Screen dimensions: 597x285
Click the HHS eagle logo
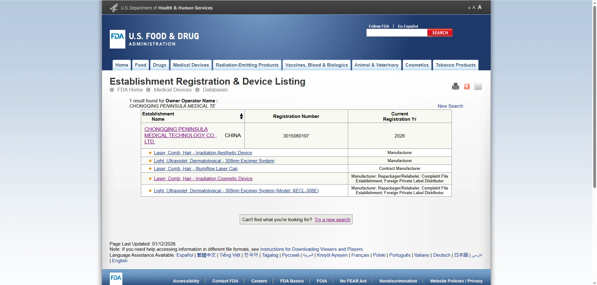pos(114,7)
